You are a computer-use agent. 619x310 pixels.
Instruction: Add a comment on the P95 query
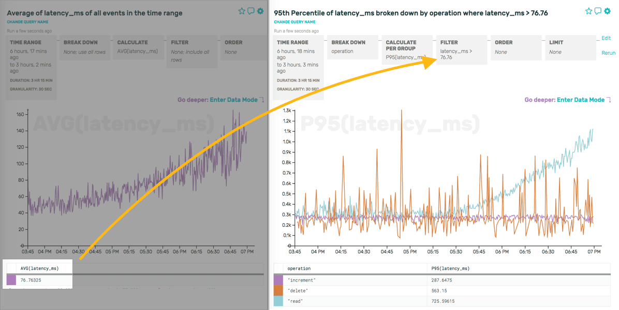coord(598,10)
